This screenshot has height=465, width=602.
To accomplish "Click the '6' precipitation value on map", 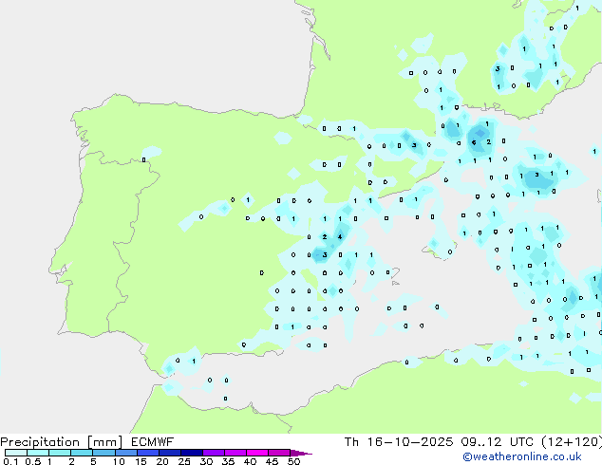I will pyautogui.click(x=474, y=142).
